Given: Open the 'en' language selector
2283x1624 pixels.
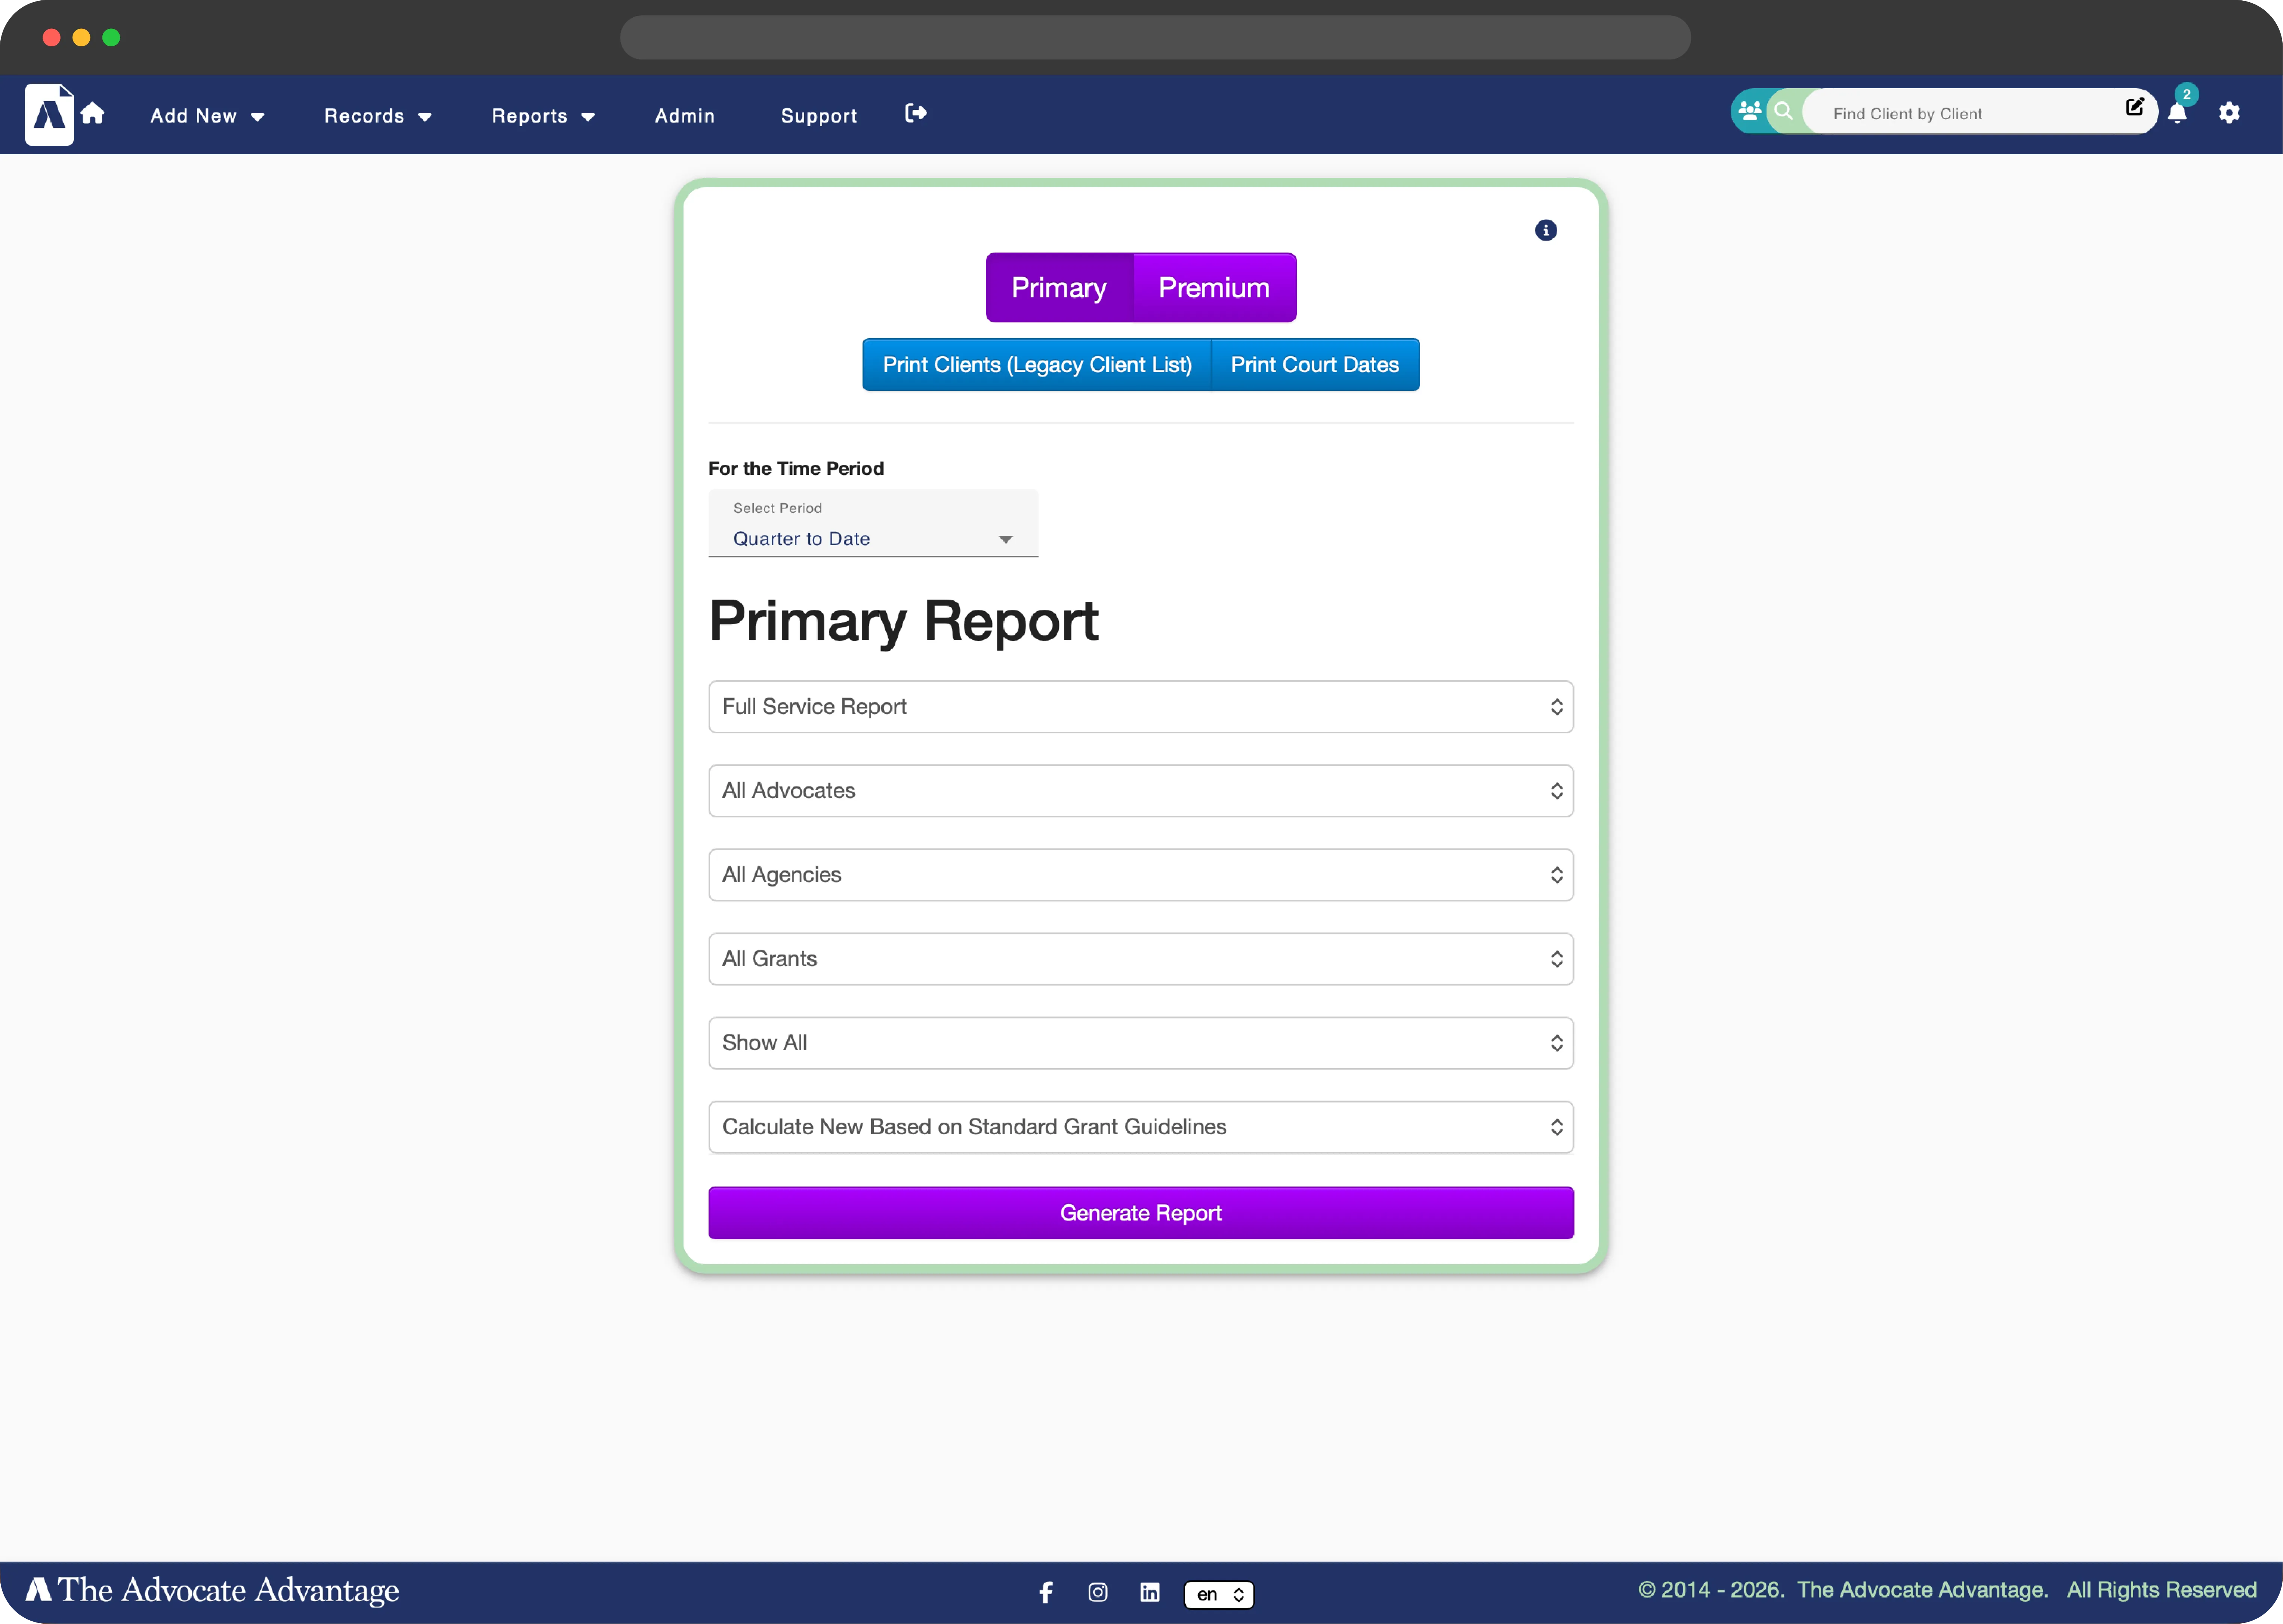Looking at the screenshot, I should tap(1219, 1594).
